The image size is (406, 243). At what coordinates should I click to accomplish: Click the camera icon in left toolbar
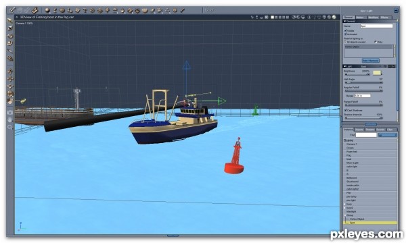click(10, 113)
